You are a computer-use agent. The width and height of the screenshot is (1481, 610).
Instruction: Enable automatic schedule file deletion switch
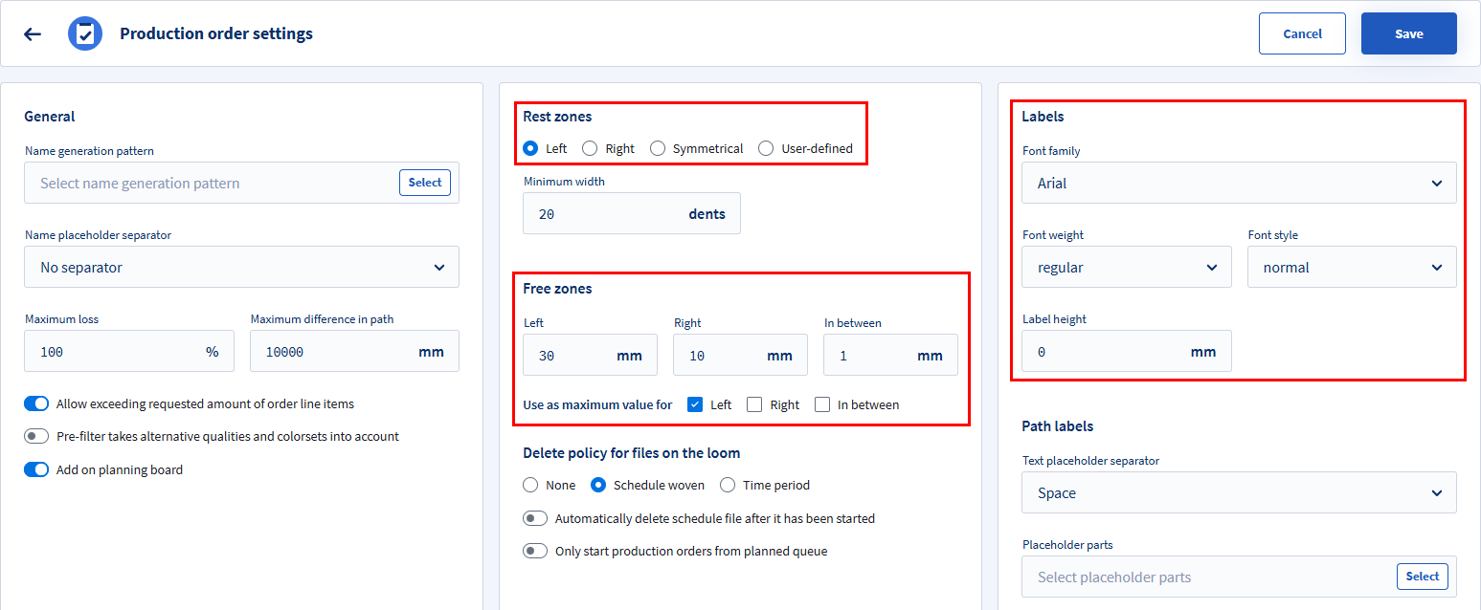click(535, 518)
